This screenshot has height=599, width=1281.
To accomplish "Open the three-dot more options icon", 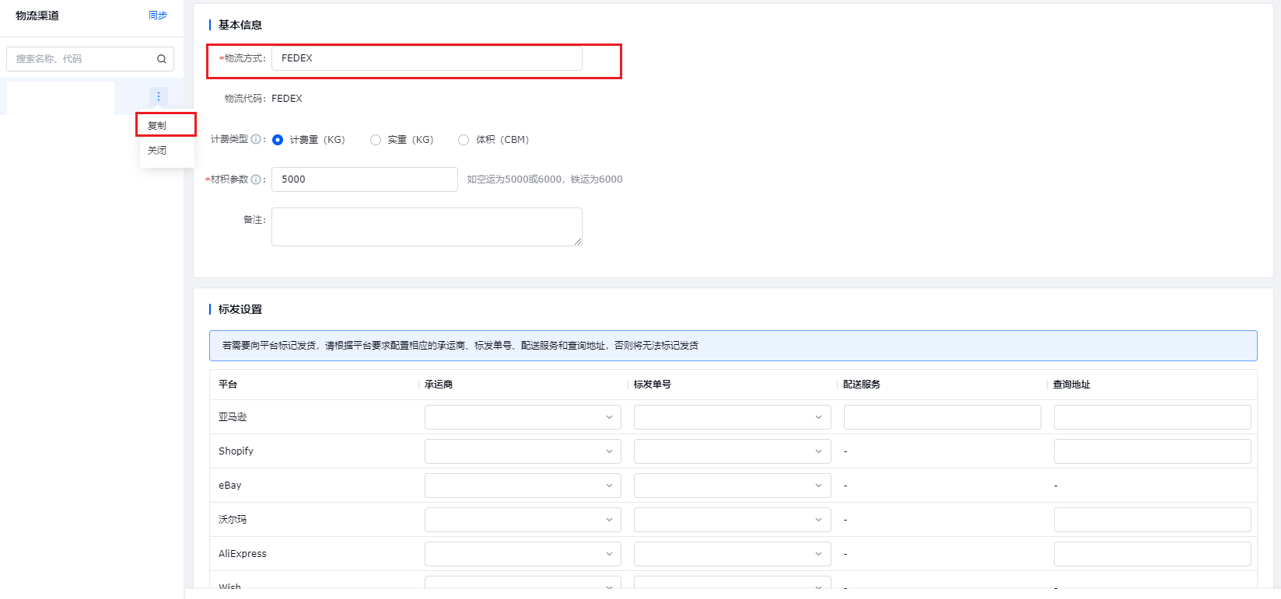I will click(x=159, y=96).
